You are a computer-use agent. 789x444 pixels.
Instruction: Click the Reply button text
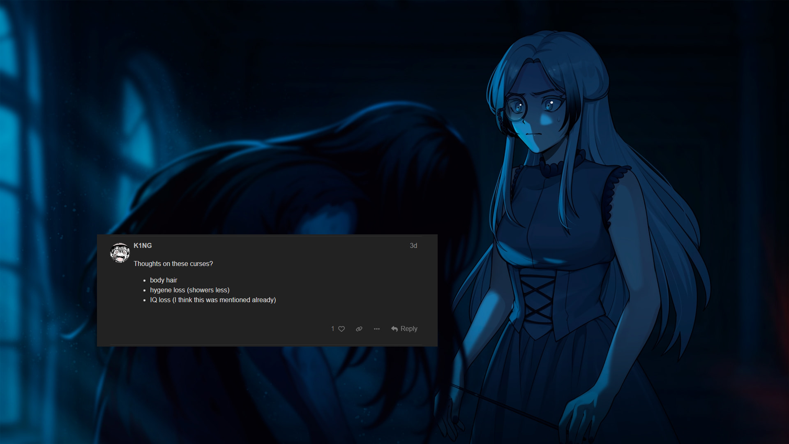(409, 329)
